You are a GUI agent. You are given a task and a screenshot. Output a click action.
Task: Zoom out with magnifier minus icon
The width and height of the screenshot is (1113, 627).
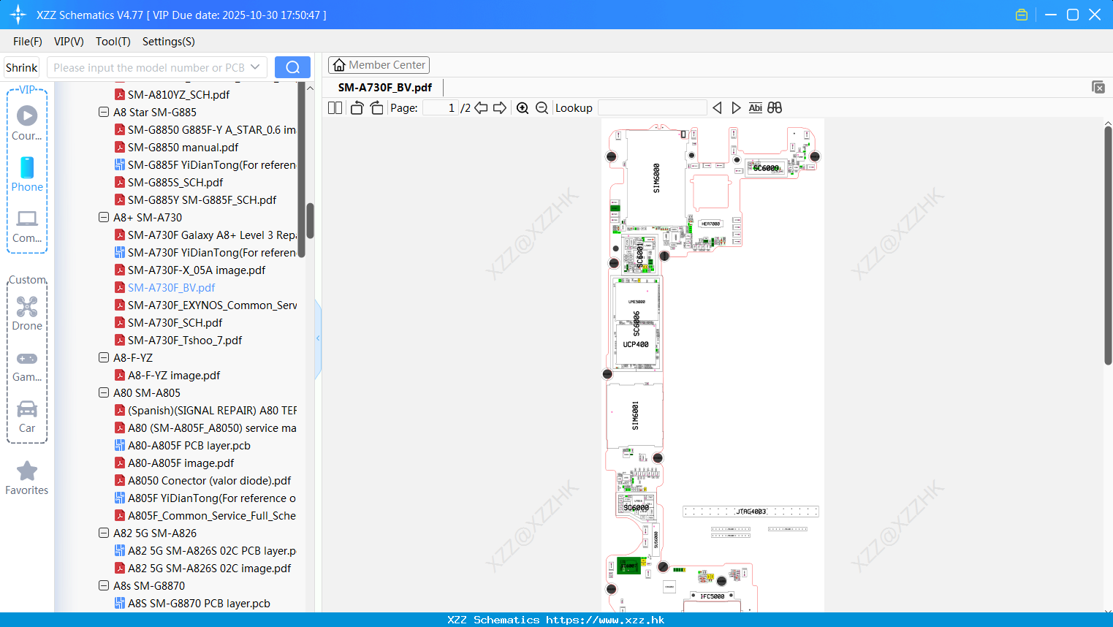click(542, 107)
